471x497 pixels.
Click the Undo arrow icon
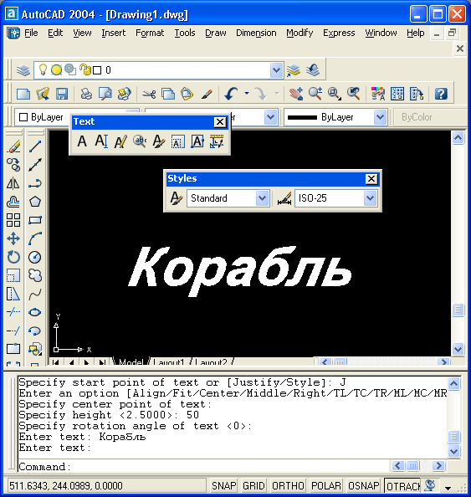coord(231,94)
